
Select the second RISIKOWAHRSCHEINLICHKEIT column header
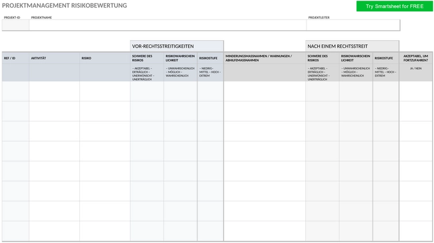pos(356,58)
